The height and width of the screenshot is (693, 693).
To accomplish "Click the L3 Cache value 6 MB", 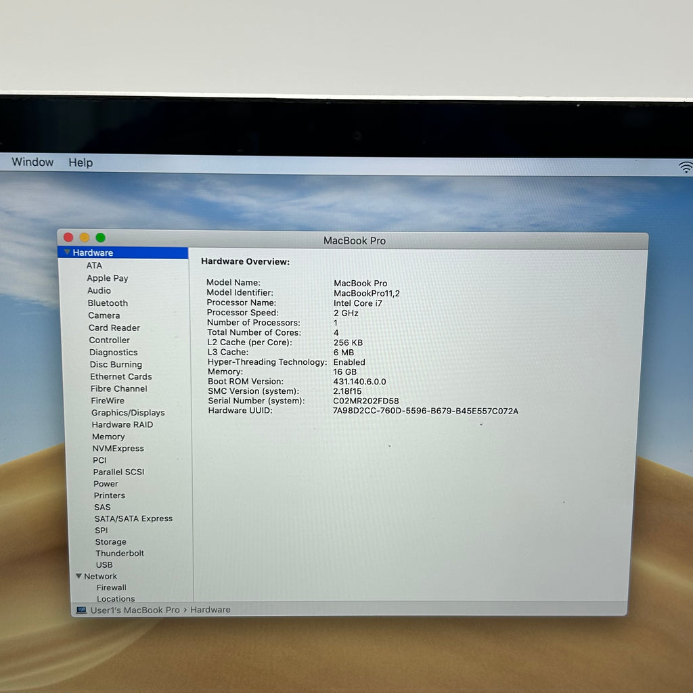I will coord(344,352).
